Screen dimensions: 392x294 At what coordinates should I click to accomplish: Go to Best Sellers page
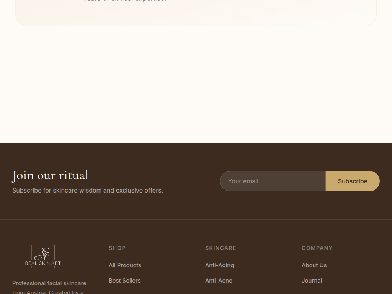(124, 281)
